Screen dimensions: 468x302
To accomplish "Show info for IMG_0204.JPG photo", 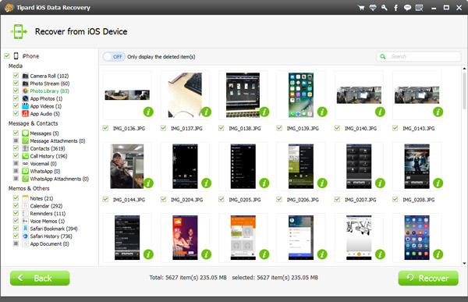I will click(x=206, y=183).
